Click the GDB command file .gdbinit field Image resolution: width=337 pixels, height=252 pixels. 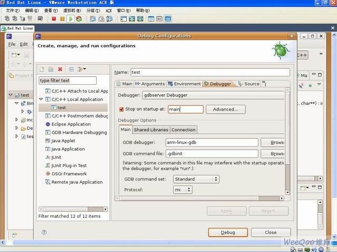[212, 154]
